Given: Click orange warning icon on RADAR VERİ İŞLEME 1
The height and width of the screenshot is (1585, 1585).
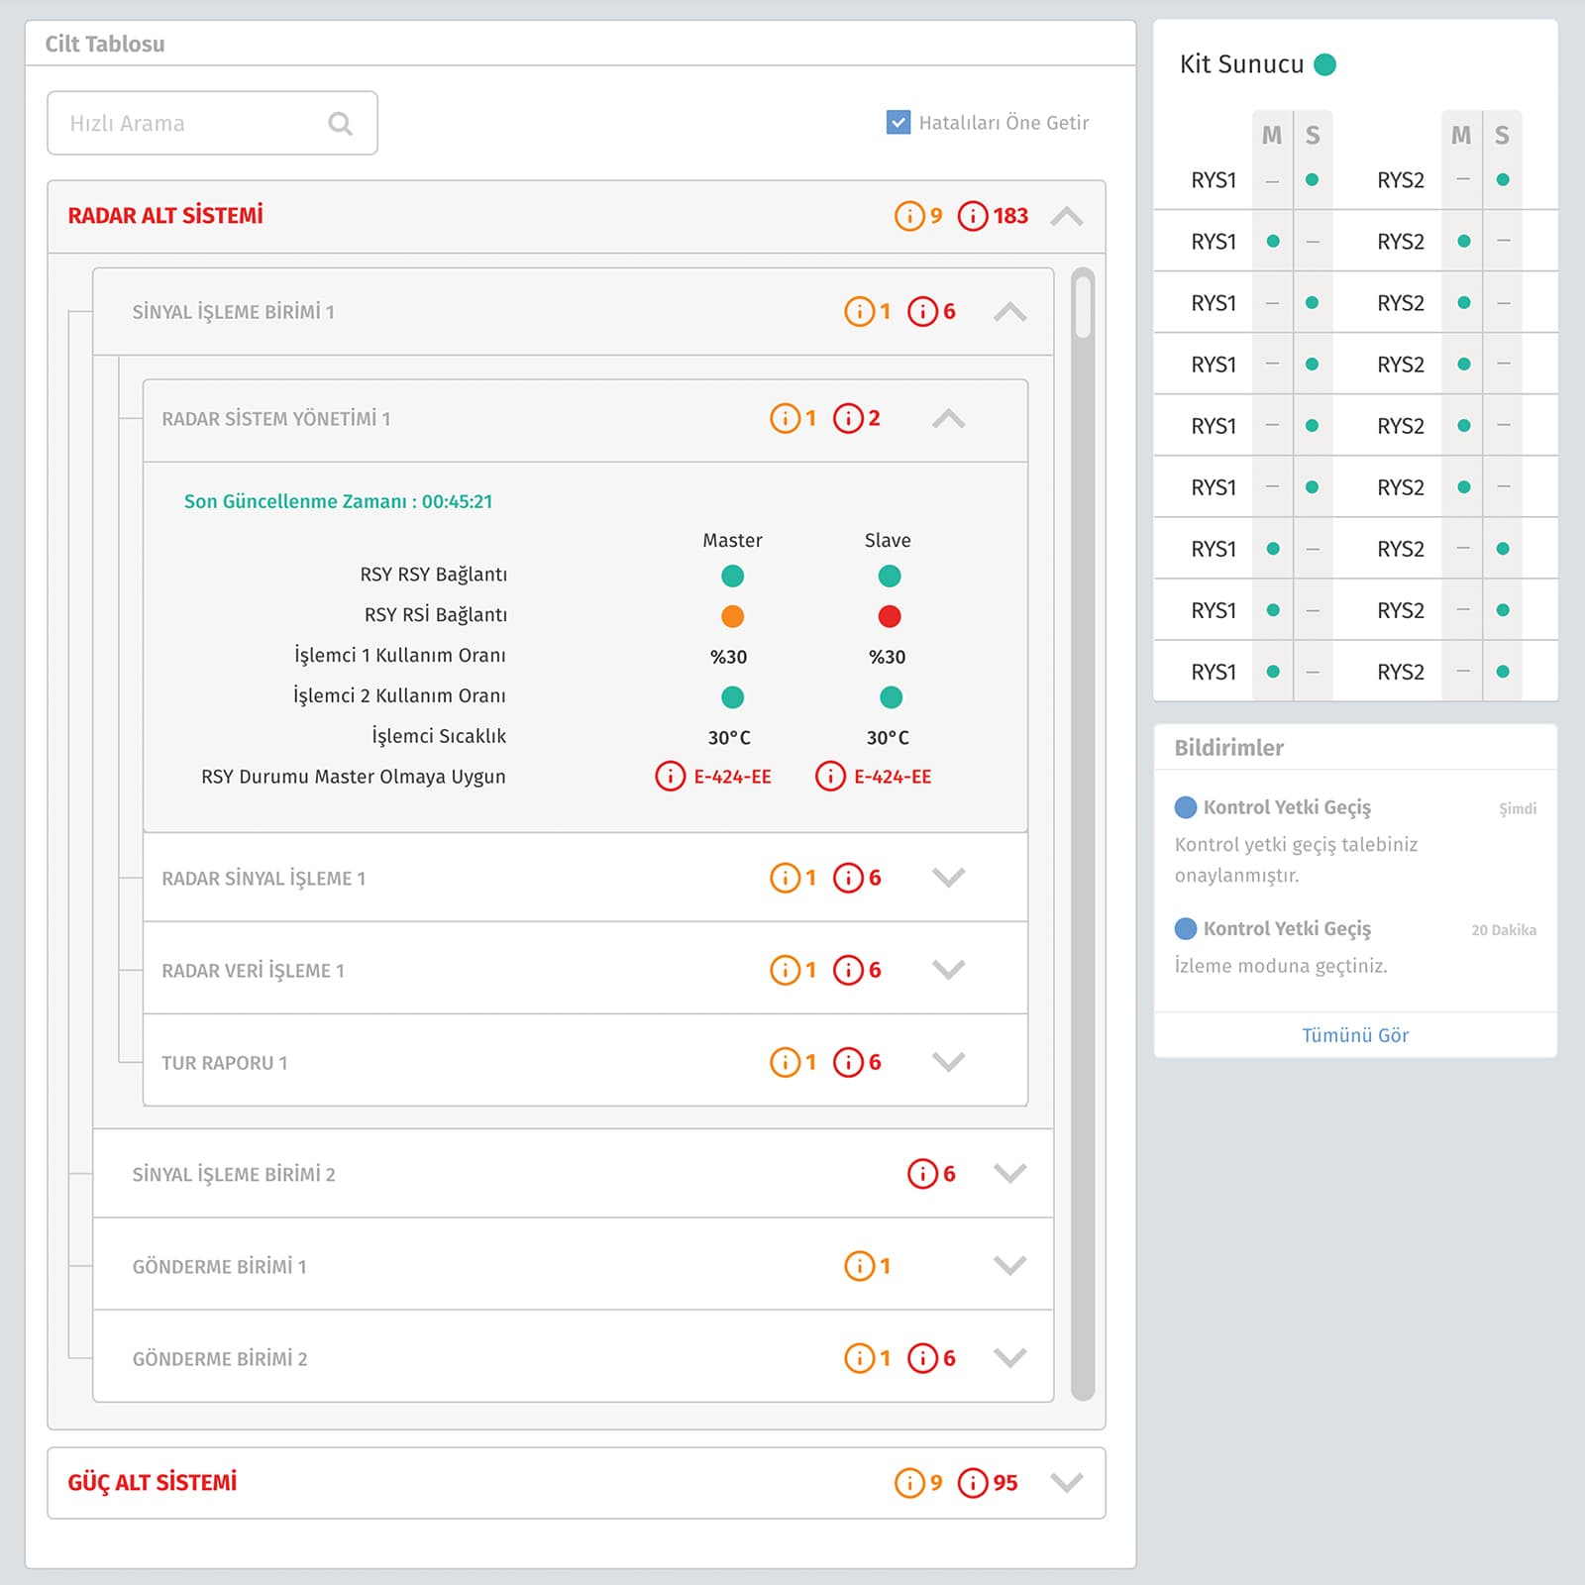Looking at the screenshot, I should tap(785, 970).
